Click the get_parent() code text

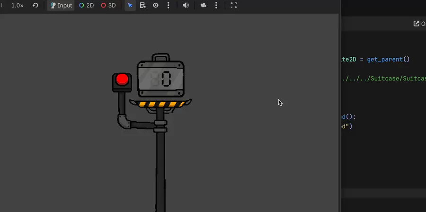[x=388, y=59]
